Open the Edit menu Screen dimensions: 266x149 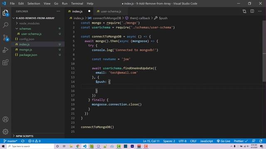[x=21, y=4]
